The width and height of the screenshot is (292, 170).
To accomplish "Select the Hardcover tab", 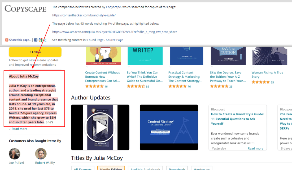I will (202, 168).
